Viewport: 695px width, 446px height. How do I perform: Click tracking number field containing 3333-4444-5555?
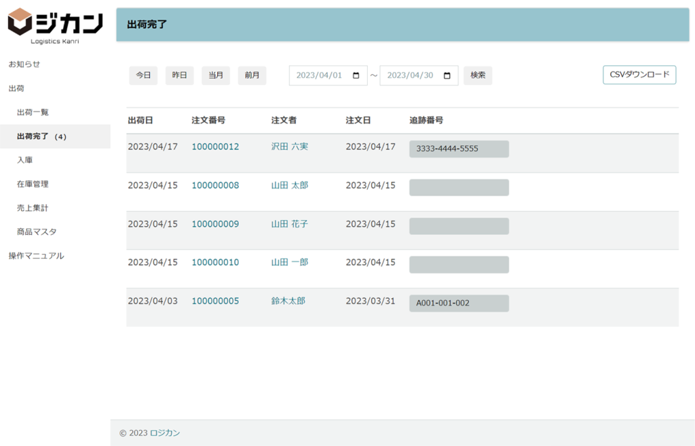[x=459, y=149]
